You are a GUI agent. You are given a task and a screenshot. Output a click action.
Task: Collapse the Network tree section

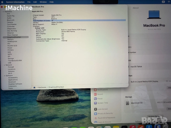pos(4,65)
